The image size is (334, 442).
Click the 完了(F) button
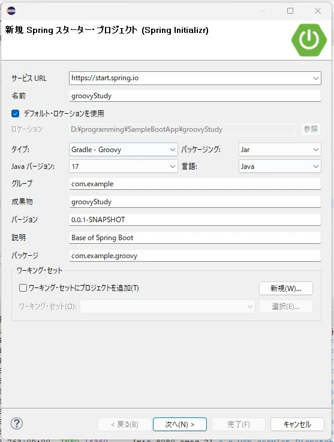click(x=238, y=424)
